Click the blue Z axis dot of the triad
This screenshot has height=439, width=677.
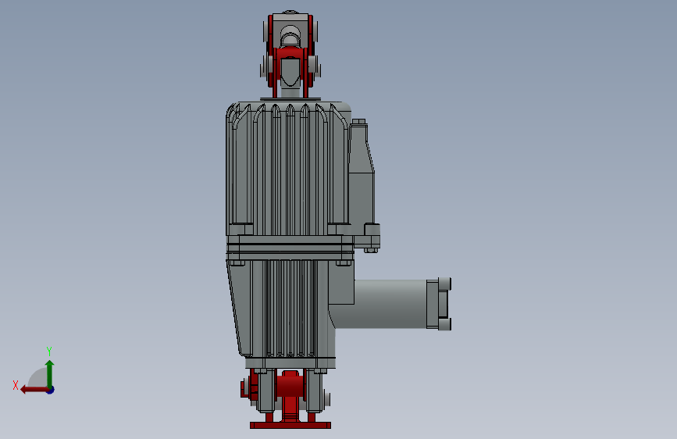click(51, 390)
